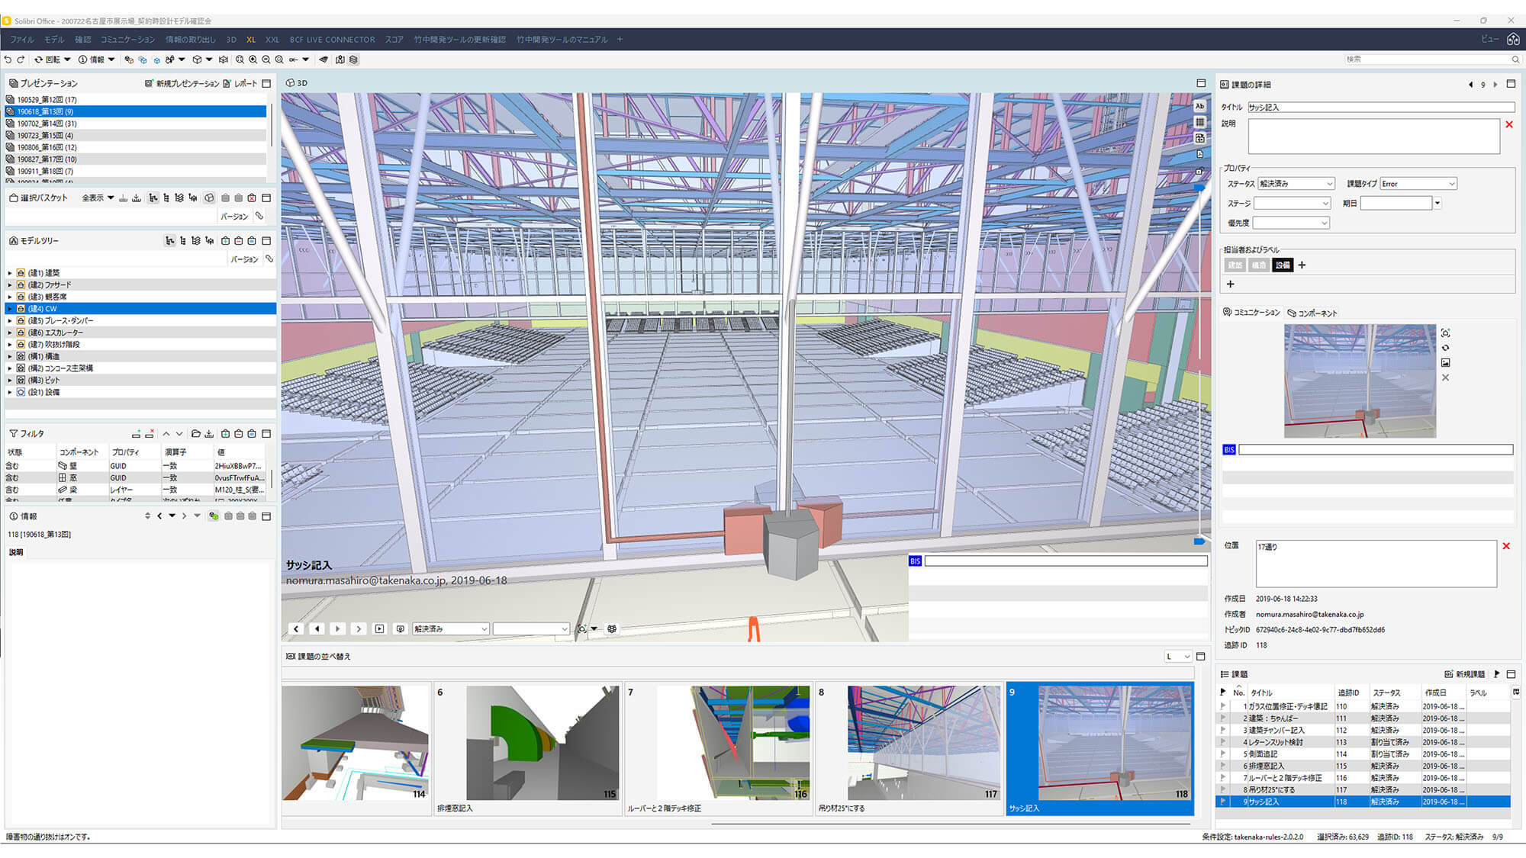Add label with plus icon beside 設備
1526x858 pixels.
point(1302,265)
